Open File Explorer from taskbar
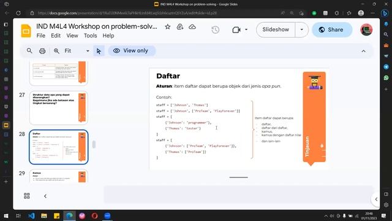This screenshot has width=392, height=221. [44, 215]
